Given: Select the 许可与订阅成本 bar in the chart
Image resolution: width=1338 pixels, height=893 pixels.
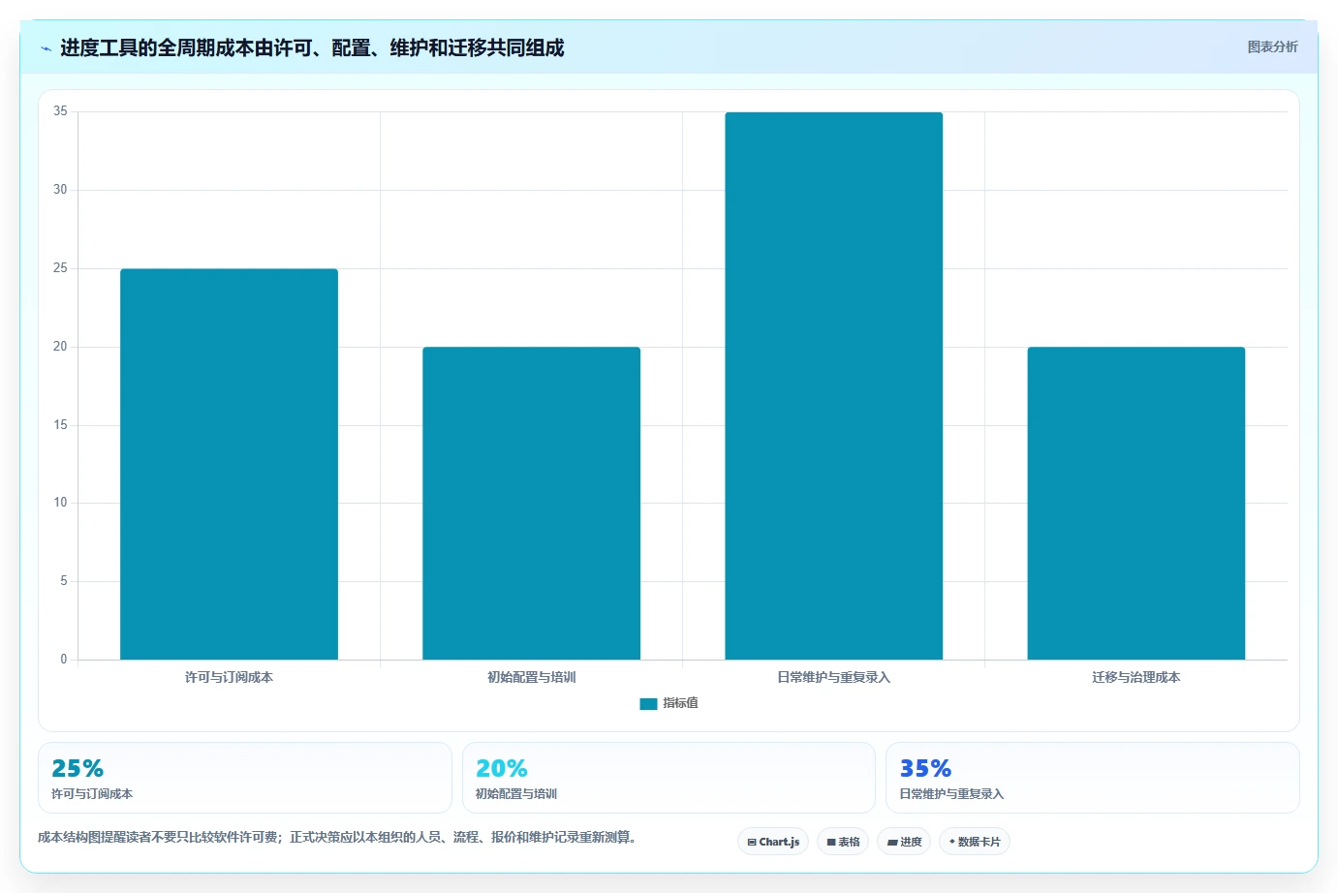Looking at the screenshot, I should (229, 464).
